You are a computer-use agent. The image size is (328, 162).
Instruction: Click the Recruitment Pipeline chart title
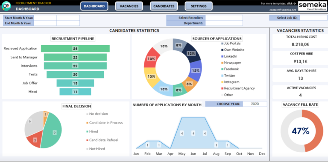73,39
